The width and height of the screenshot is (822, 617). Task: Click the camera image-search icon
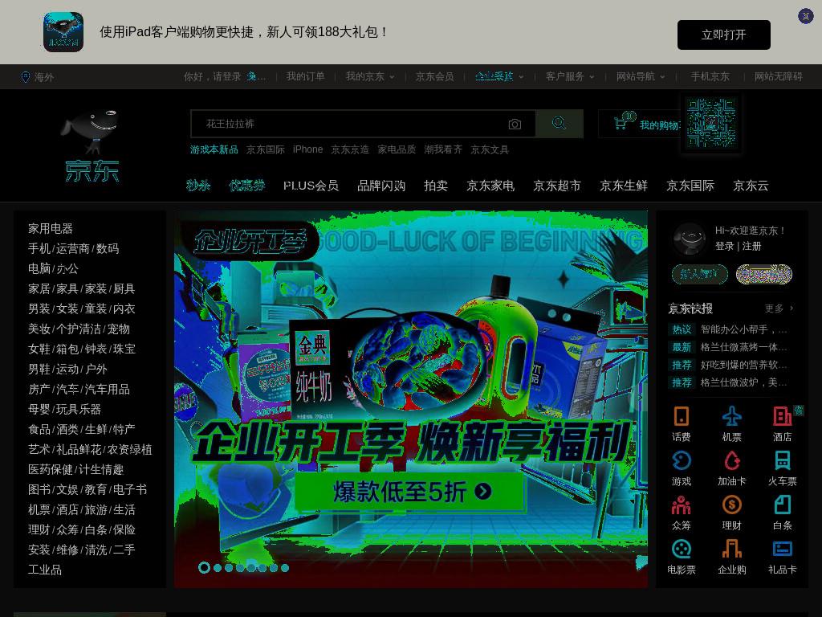point(515,125)
